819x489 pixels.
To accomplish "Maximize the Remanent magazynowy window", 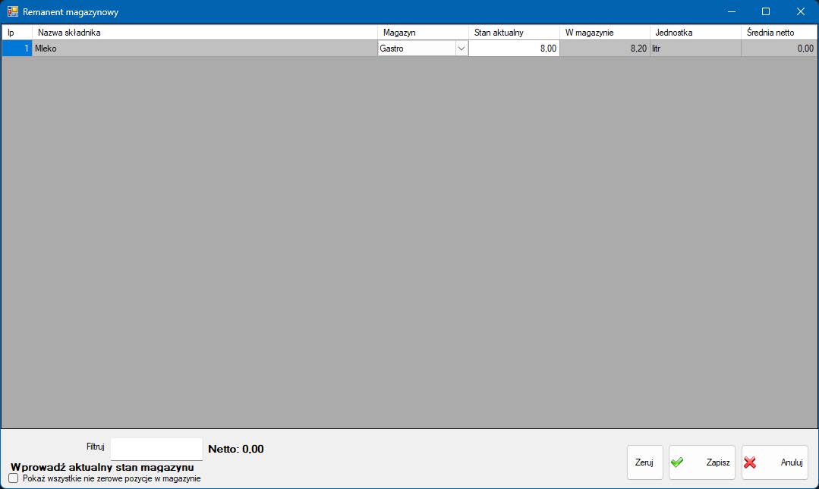I will point(766,12).
